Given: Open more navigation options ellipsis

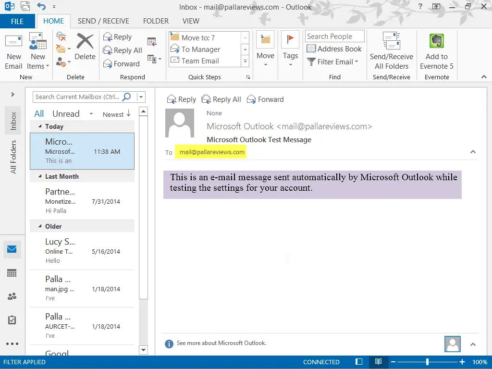Looking at the screenshot, I should pyautogui.click(x=12, y=344).
